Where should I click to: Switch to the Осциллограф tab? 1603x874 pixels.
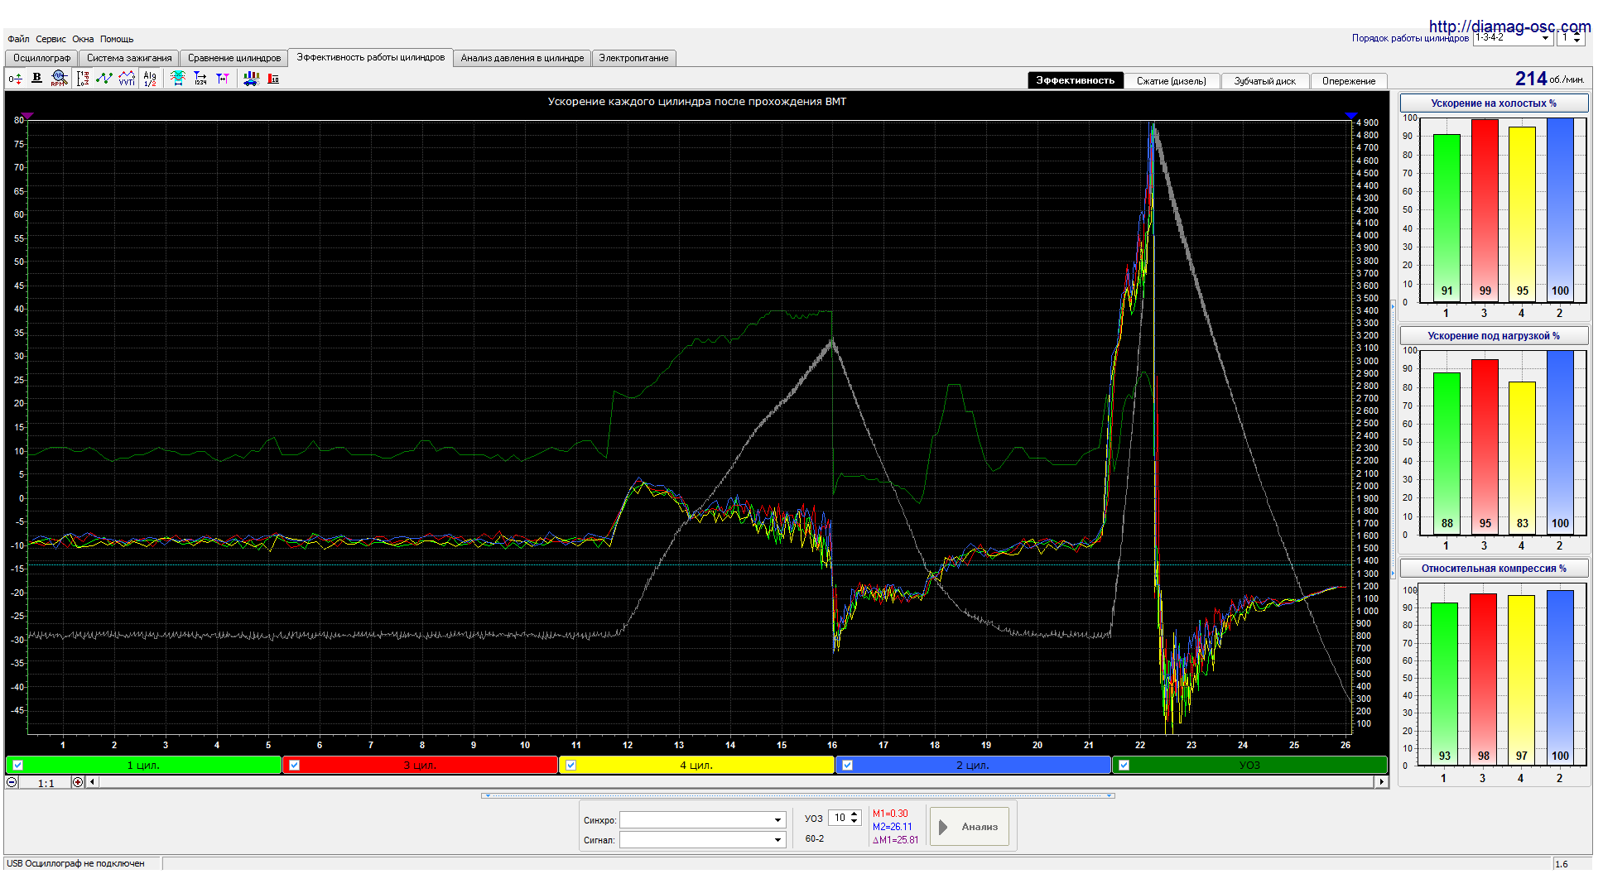click(41, 58)
